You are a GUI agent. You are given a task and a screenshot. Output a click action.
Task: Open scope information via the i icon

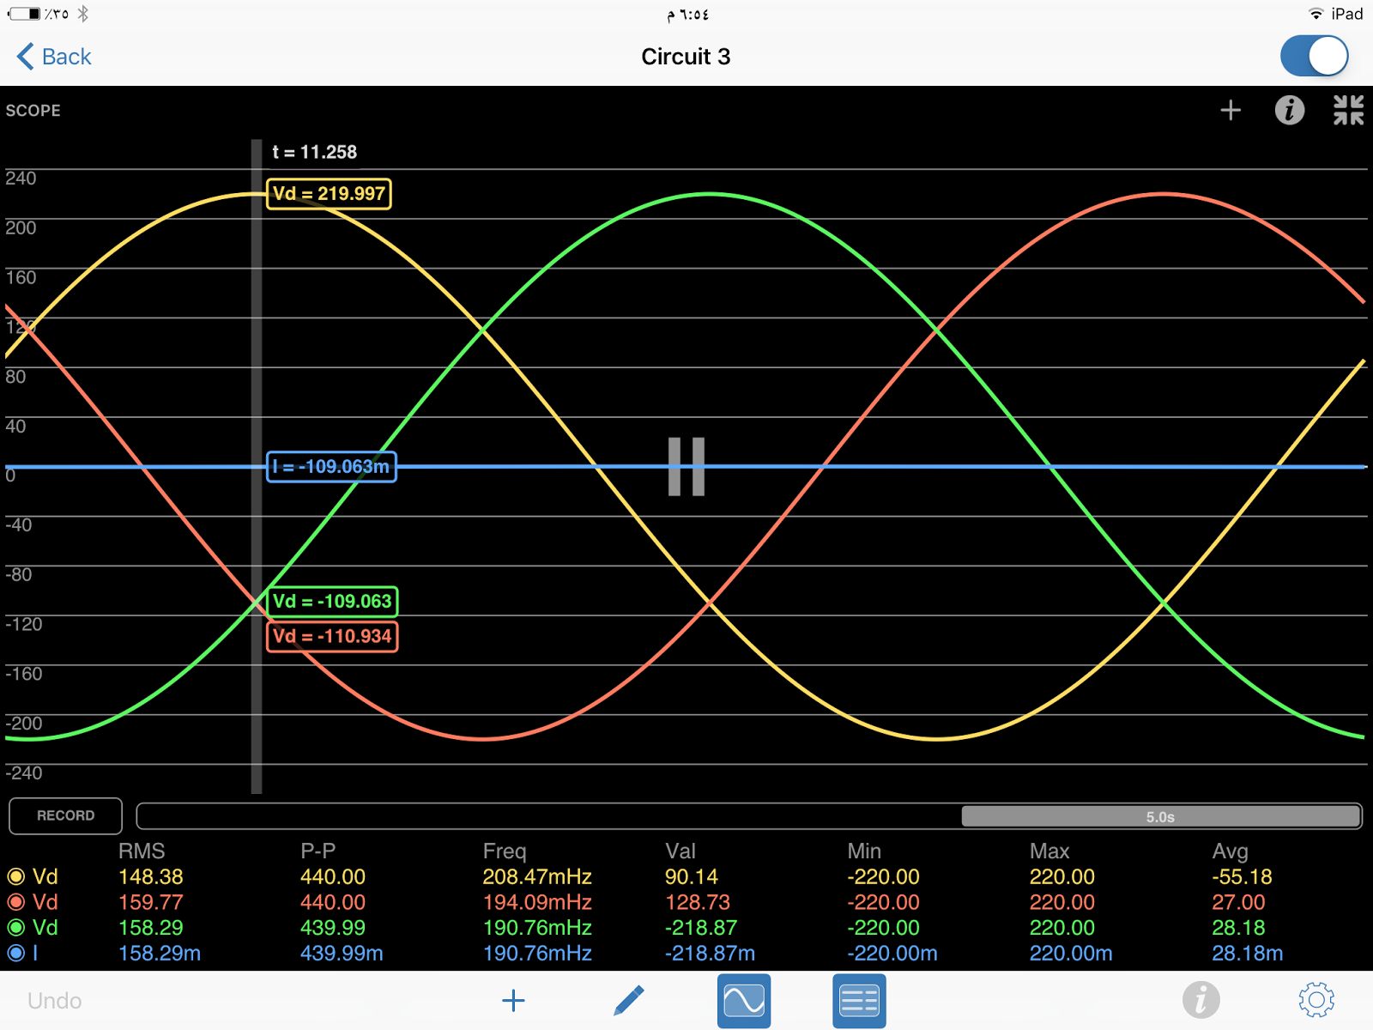[x=1289, y=110]
